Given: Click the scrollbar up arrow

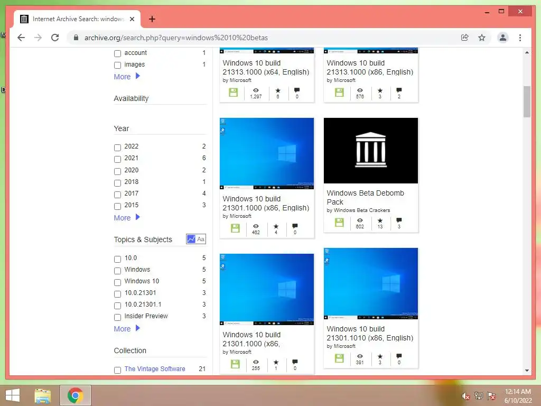Looking at the screenshot, I should tap(527, 52).
